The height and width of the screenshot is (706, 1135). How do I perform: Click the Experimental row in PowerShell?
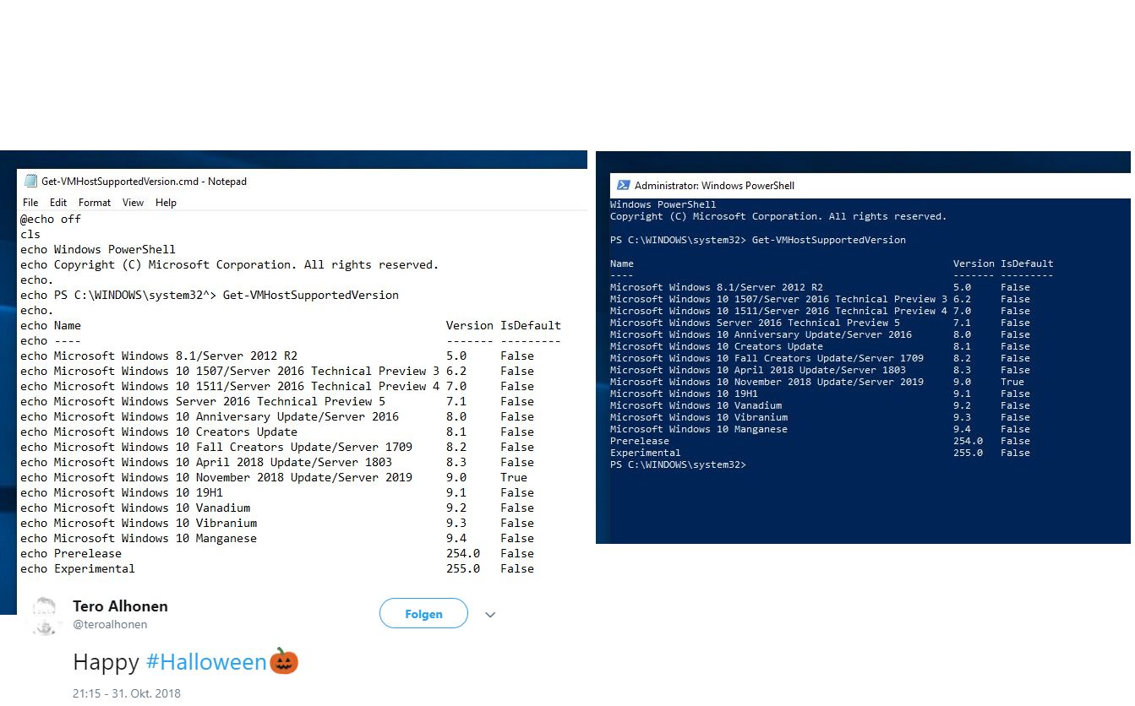[x=820, y=453]
